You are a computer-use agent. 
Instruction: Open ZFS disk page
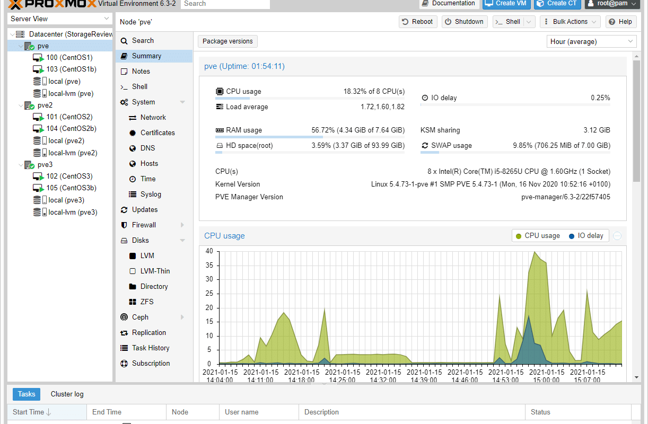[154, 302]
